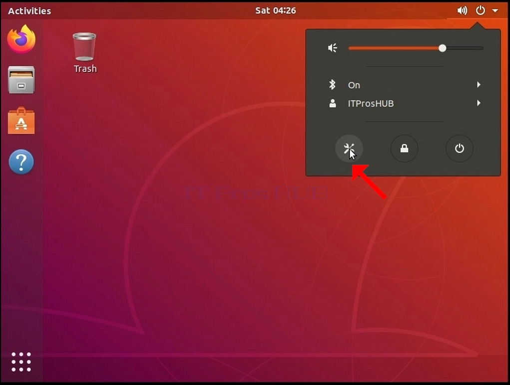Viewport: 510px width, 385px height.
Task: Open the Activities overview
Action: (29, 10)
